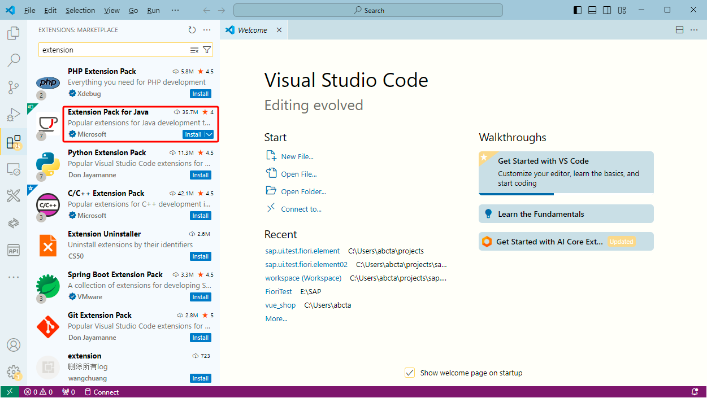707x398 pixels.
Task: Click the top command center Search box
Action: [368, 10]
